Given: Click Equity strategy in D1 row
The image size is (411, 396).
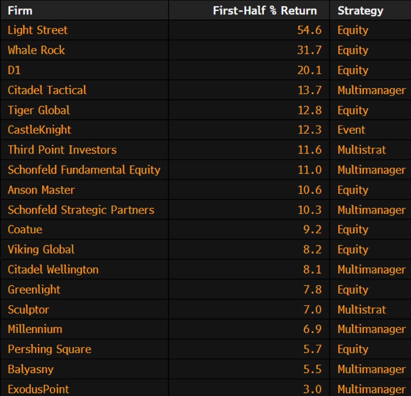Looking at the screenshot, I should [353, 70].
